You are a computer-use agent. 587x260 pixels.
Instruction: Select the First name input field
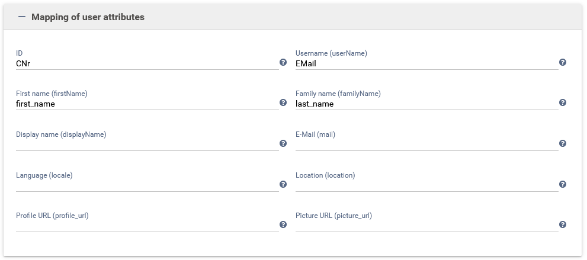[x=146, y=104]
